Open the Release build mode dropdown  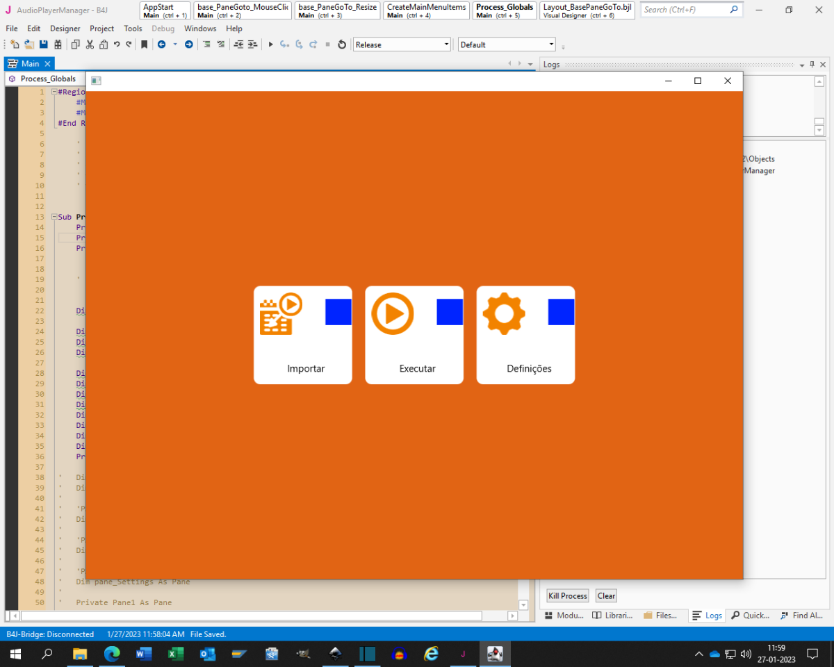402,44
